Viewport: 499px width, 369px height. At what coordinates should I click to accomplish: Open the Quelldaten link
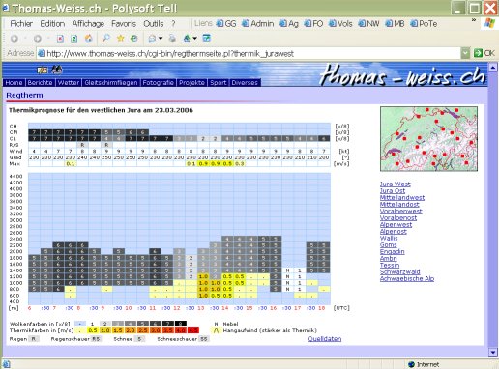[325, 339]
